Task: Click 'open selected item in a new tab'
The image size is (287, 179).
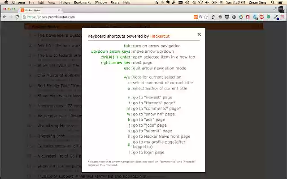Action: [164, 57]
